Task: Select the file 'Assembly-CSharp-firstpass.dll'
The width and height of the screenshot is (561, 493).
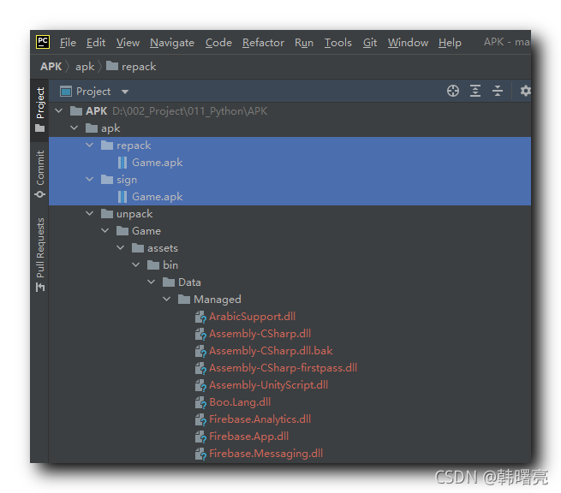Action: (283, 368)
